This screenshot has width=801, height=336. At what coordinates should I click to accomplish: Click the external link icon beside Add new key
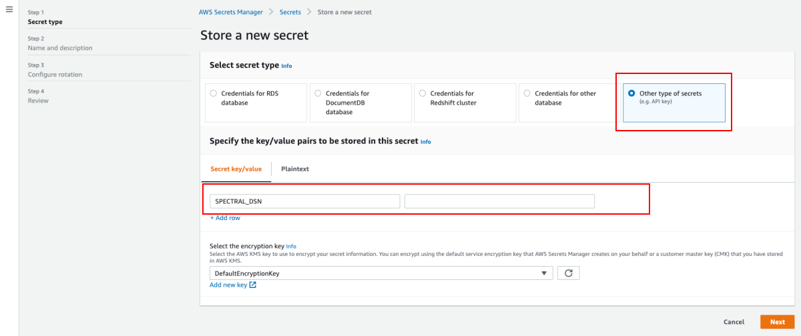click(253, 285)
